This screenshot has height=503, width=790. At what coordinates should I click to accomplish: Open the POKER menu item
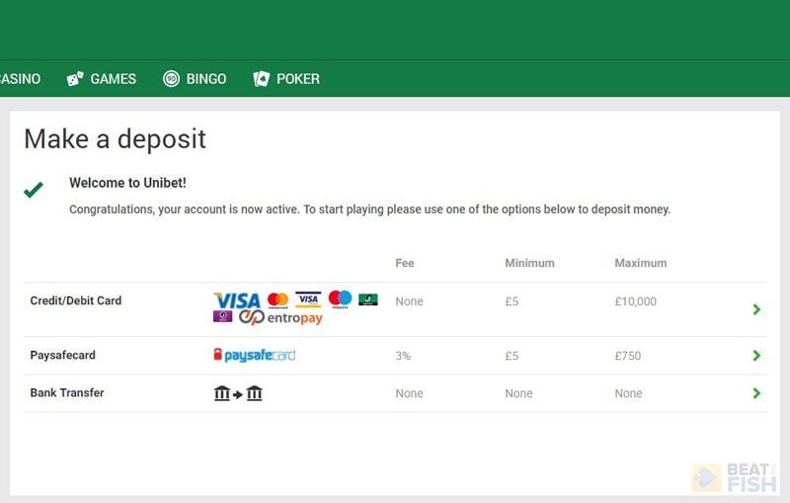[x=298, y=79]
